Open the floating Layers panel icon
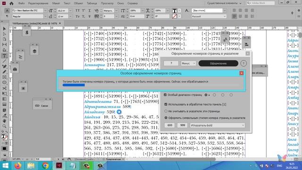This screenshot has width=302, height=170. click(34, 51)
